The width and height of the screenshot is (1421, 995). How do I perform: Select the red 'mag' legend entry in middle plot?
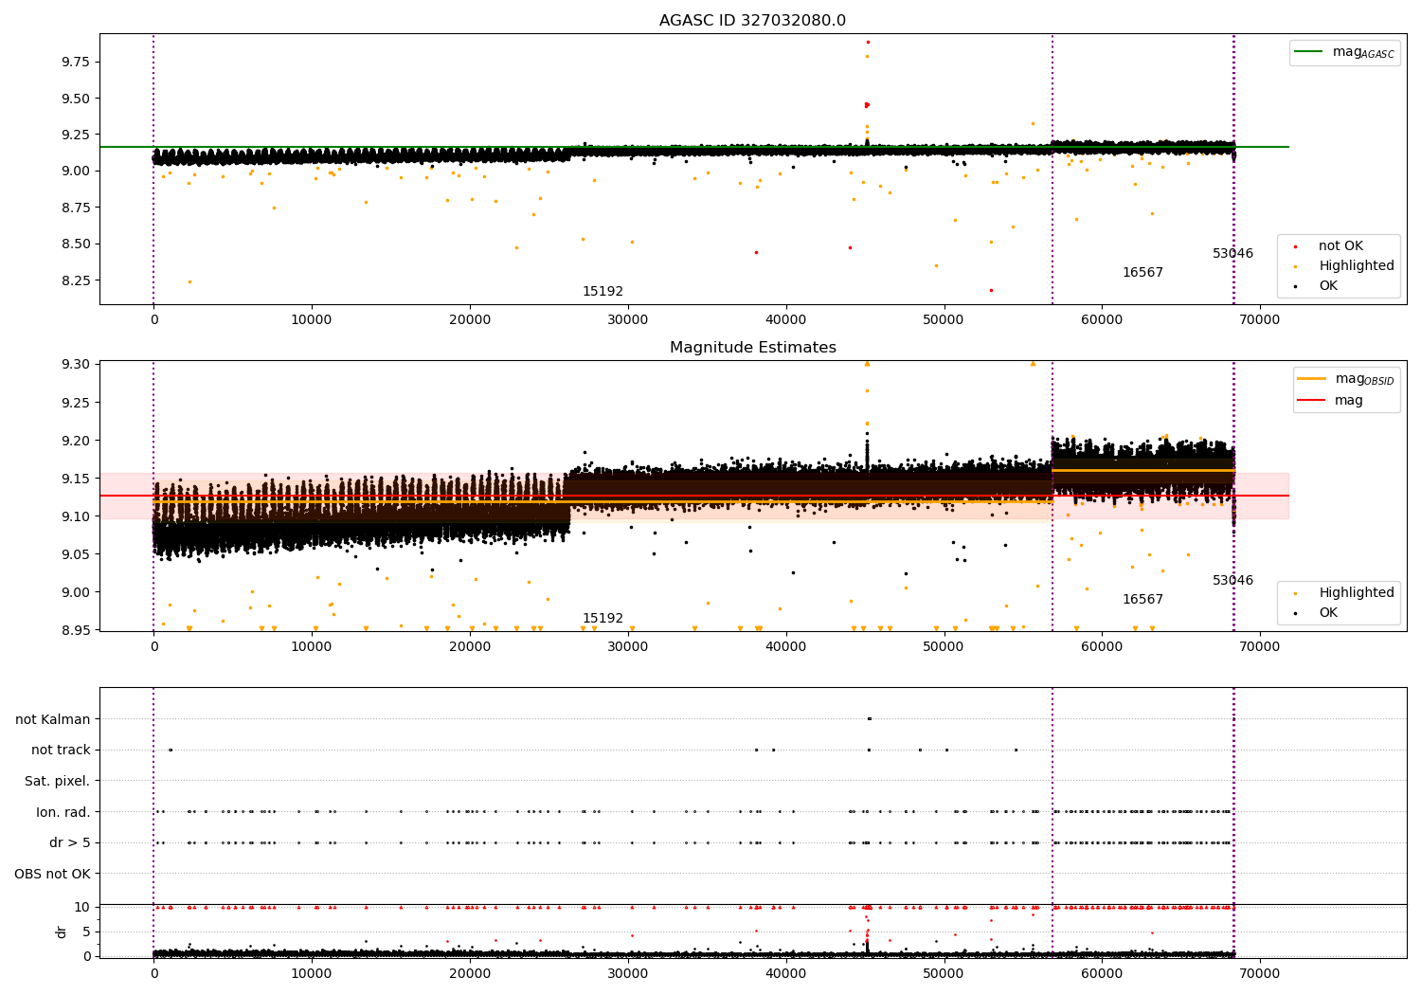click(x=1331, y=401)
